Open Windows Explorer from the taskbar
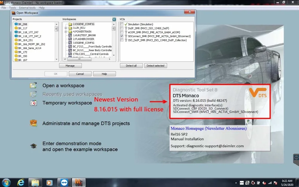Image resolution: width=299 pixels, height=187 pixels. tap(35, 183)
